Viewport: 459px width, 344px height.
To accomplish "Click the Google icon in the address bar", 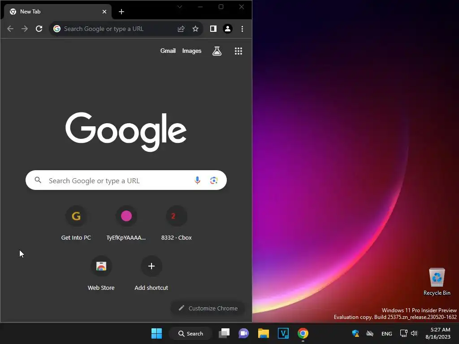I will click(57, 29).
